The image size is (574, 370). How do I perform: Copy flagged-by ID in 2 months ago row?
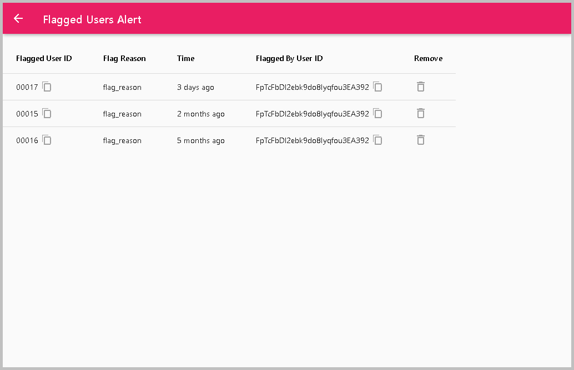pos(378,114)
